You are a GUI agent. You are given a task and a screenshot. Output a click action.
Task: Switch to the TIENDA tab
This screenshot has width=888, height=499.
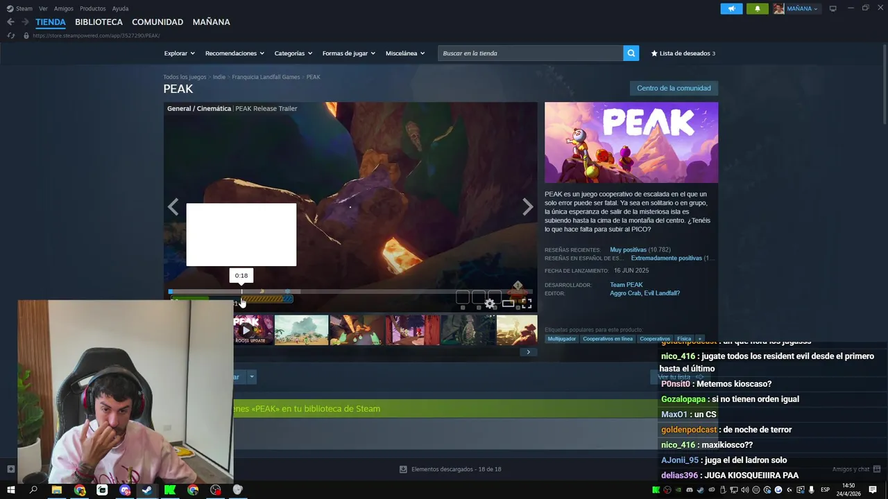tap(51, 22)
